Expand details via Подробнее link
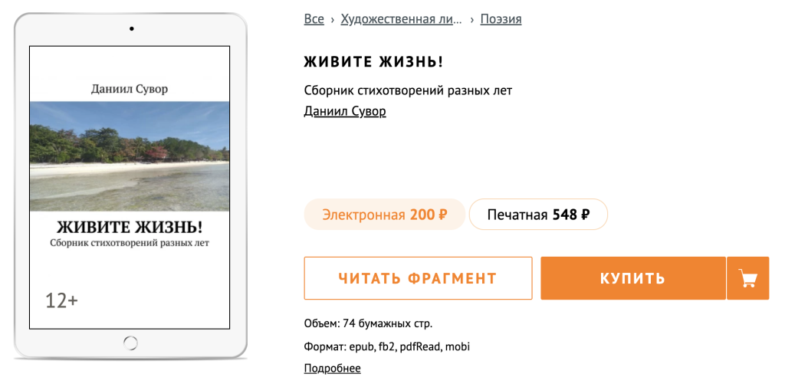The width and height of the screenshot is (785, 387). coord(332,369)
